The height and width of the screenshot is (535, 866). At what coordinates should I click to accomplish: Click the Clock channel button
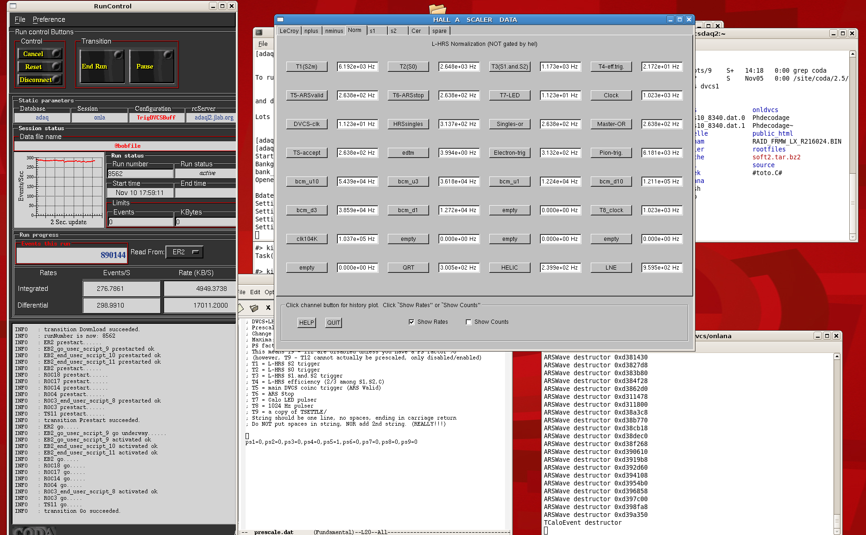(611, 95)
